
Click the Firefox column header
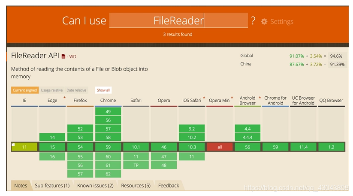80,101
